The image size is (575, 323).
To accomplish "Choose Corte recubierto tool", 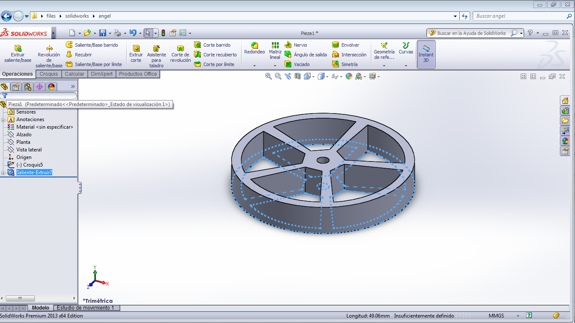I will click(x=215, y=54).
